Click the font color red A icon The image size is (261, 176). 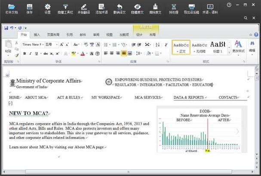tap(83, 53)
